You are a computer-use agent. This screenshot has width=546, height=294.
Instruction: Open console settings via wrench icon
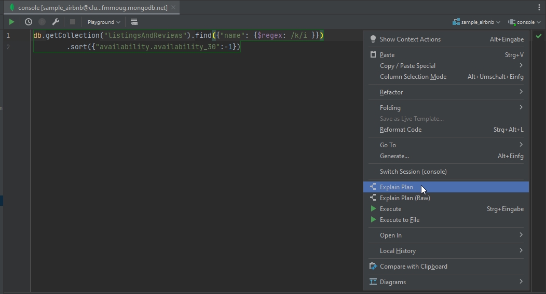click(x=56, y=22)
